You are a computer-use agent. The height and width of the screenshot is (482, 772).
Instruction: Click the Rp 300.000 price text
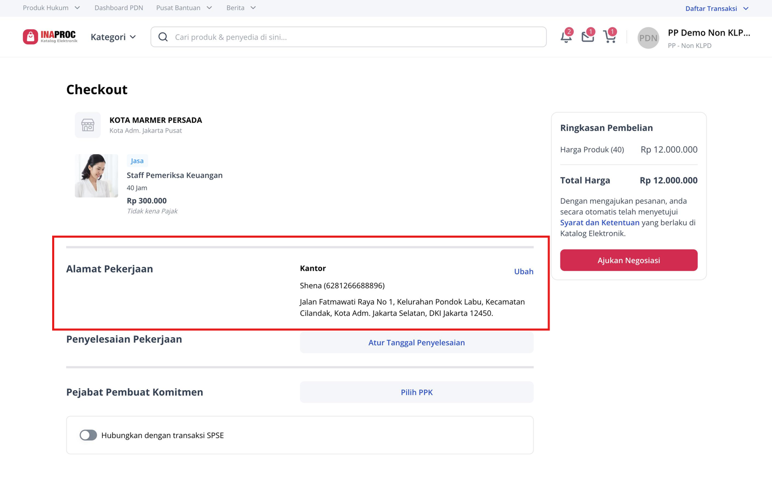[147, 201]
